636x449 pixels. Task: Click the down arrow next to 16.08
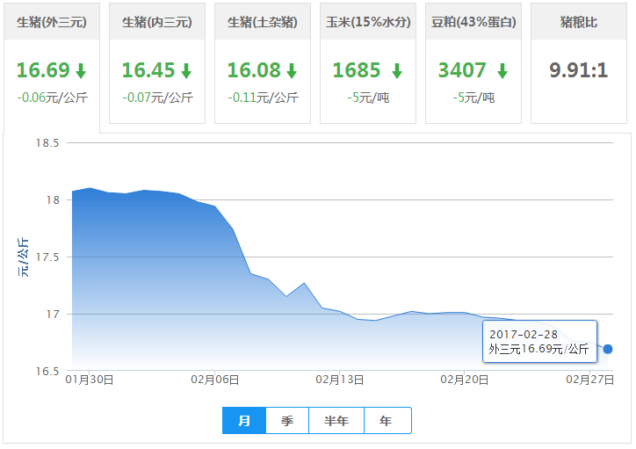pos(292,71)
